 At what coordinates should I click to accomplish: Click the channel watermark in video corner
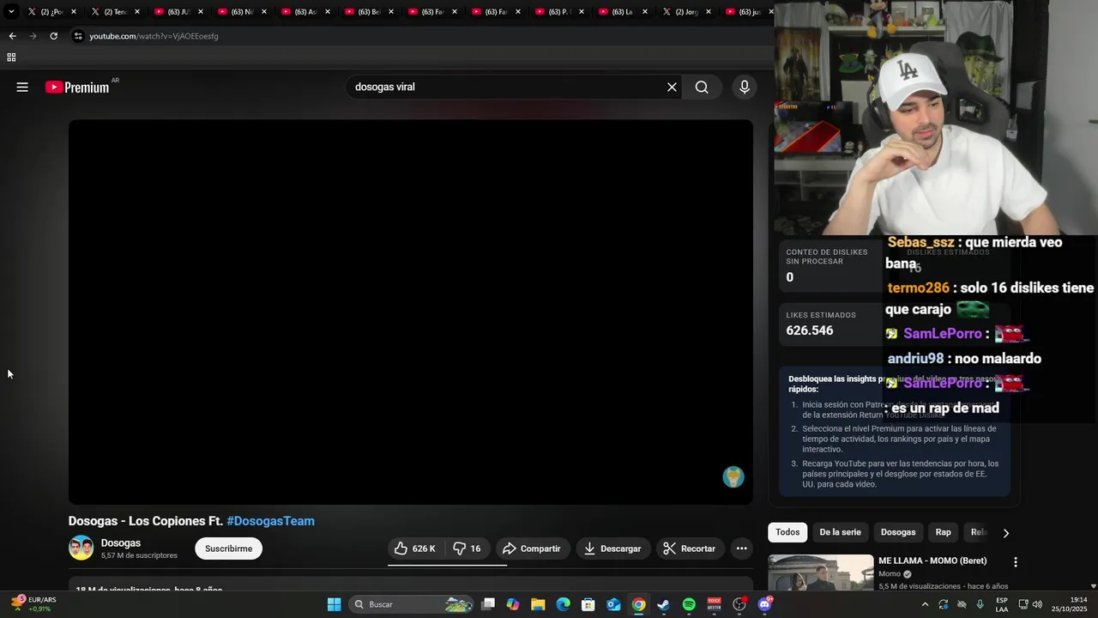(x=733, y=477)
